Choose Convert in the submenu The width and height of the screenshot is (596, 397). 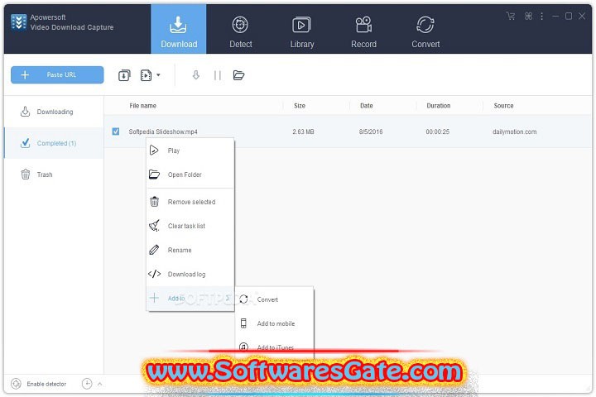pos(275,299)
